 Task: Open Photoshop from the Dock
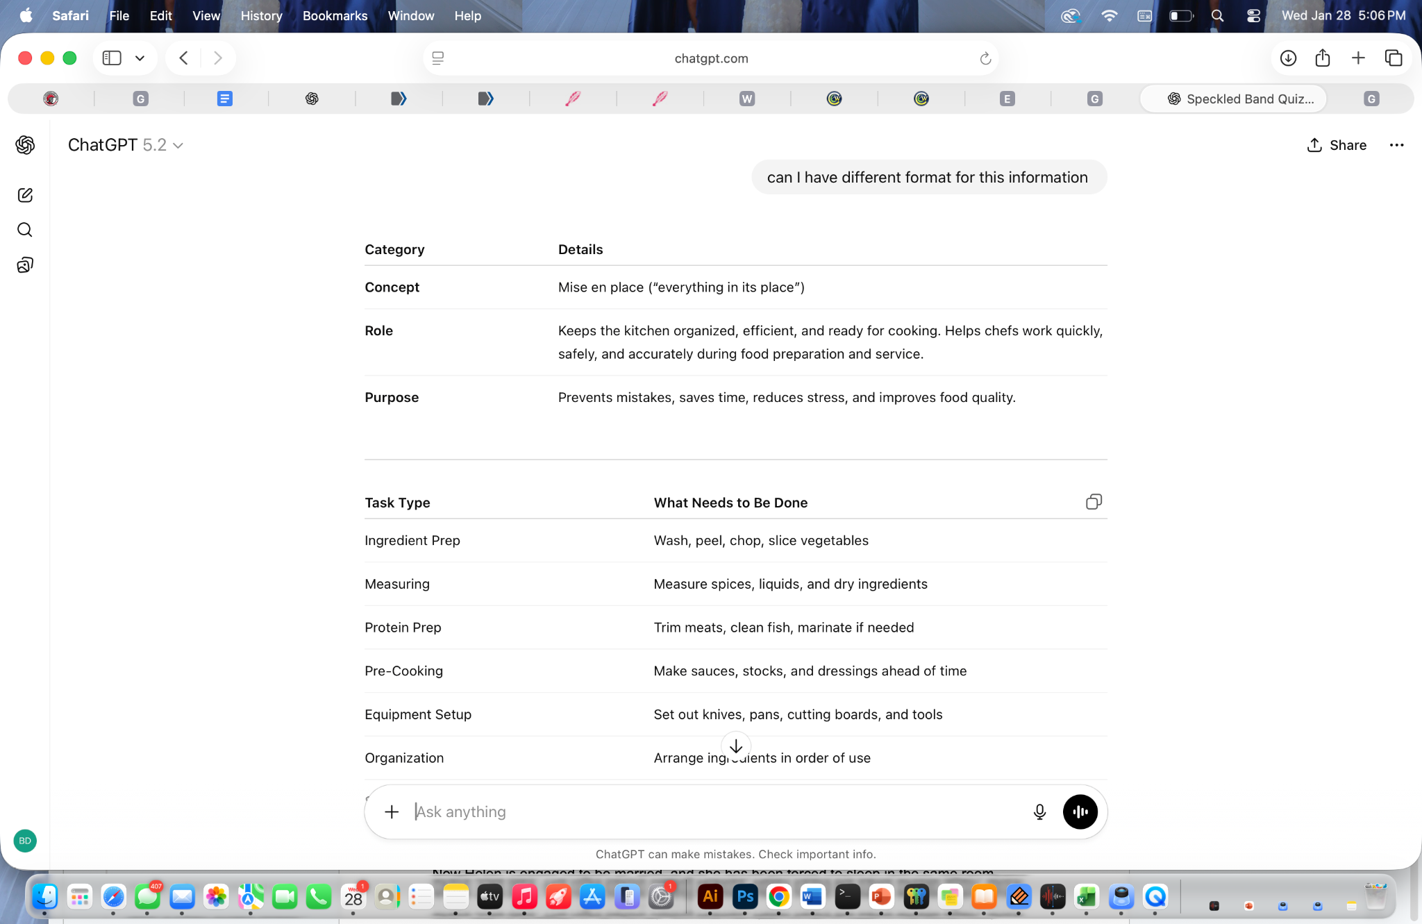pyautogui.click(x=744, y=897)
